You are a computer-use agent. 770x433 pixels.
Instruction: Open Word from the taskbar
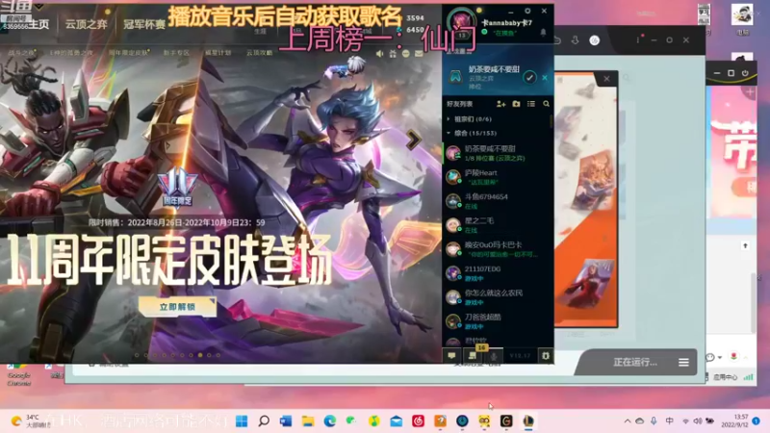[x=286, y=421]
